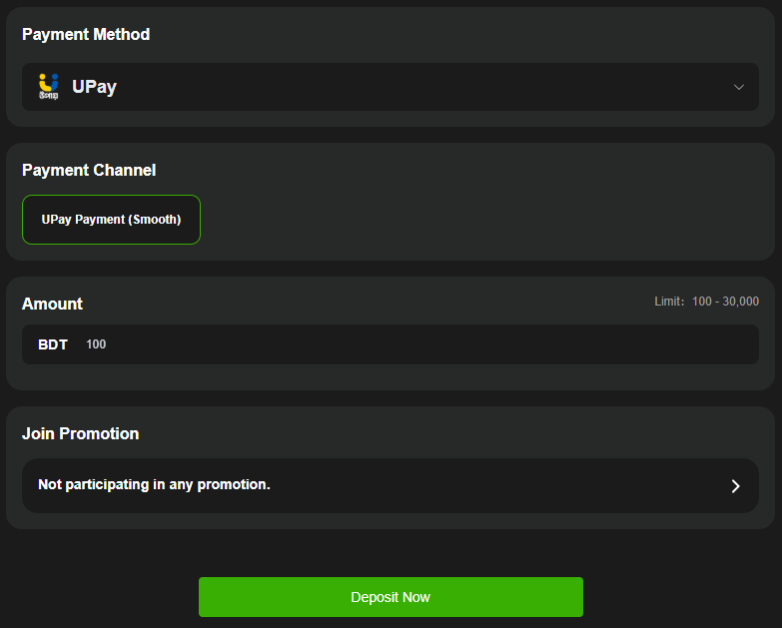Click the Payment Channel heading

pyautogui.click(x=89, y=170)
